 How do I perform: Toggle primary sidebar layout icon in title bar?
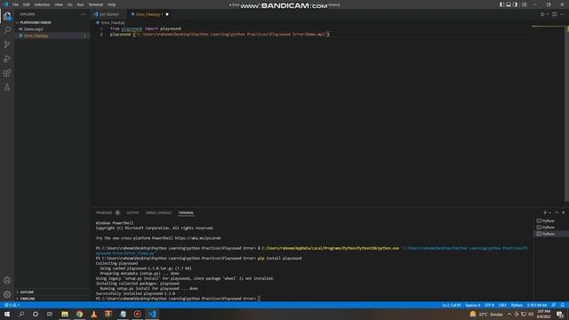[x=501, y=4]
